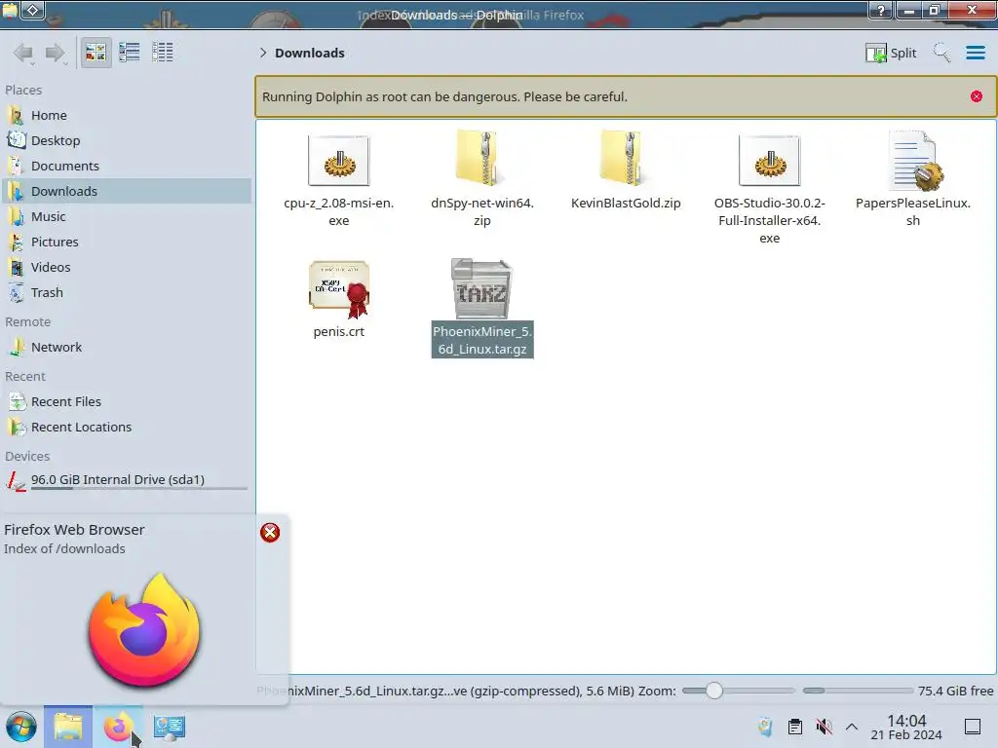The width and height of the screenshot is (998, 748).
Task: Select the .crt certificate file icon
Action: click(339, 289)
